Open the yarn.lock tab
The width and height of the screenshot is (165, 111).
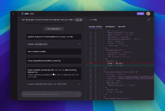click(x=122, y=27)
